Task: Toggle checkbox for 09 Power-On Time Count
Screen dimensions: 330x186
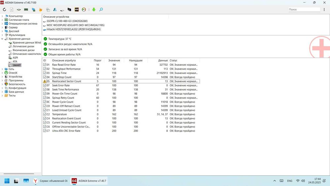Action: click(45, 93)
